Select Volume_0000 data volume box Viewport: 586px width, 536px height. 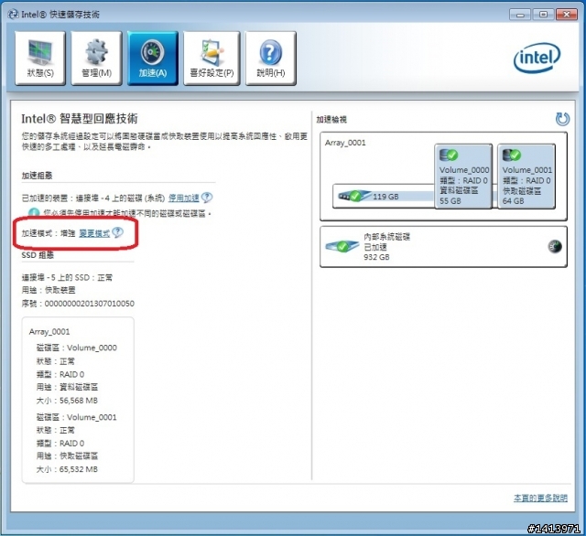click(x=463, y=177)
